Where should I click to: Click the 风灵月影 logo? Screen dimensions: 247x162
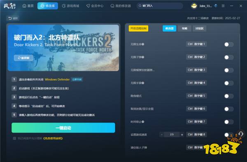tap(9, 6)
